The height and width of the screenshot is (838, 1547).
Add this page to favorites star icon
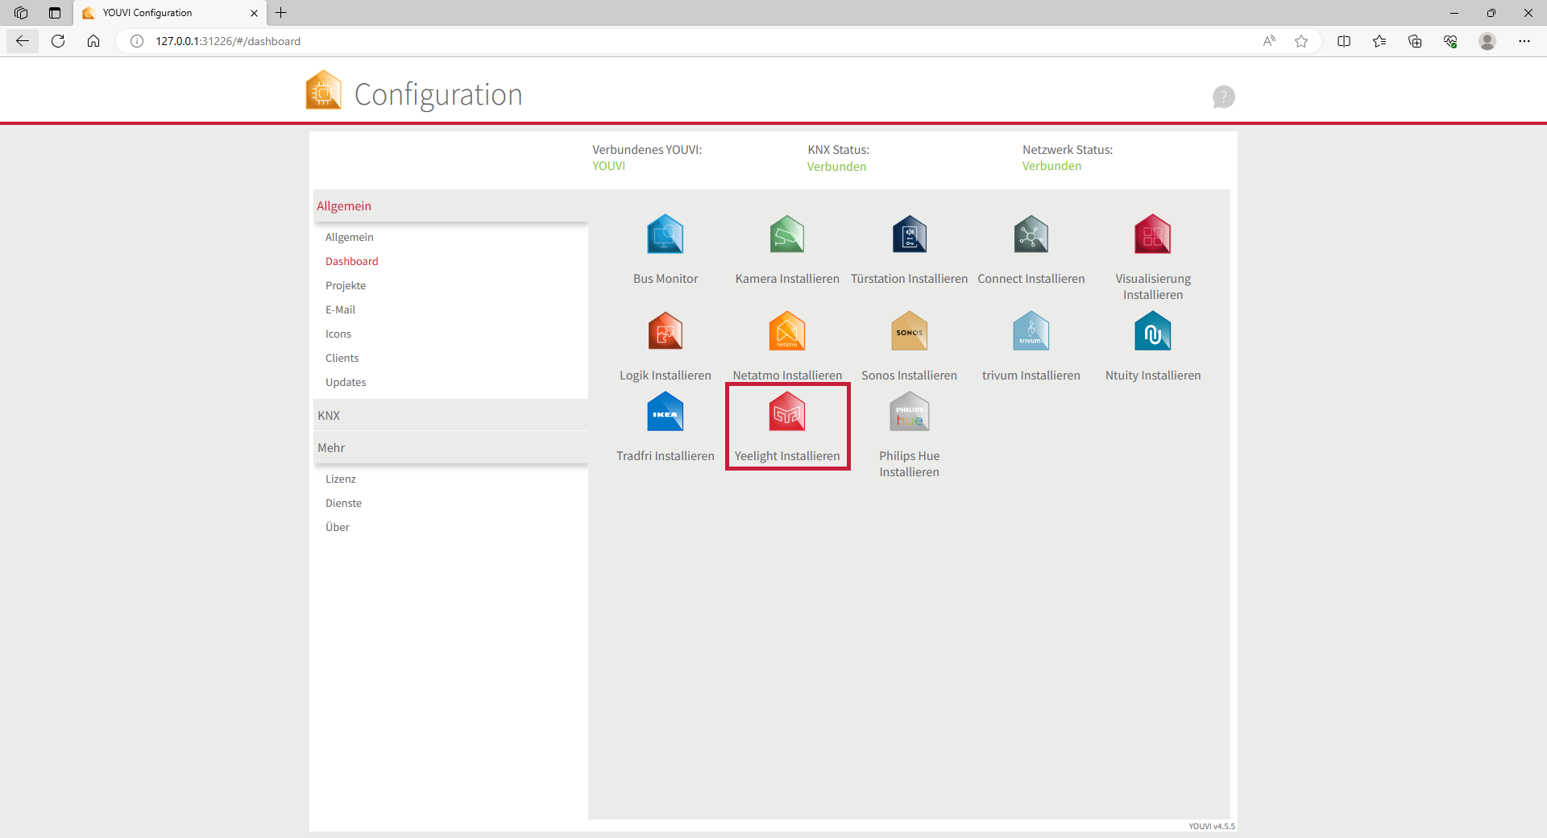[1301, 41]
